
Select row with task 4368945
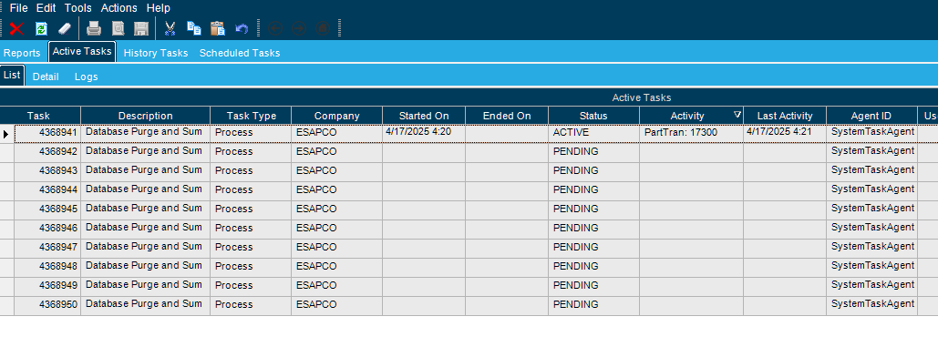pyautogui.click(x=469, y=209)
